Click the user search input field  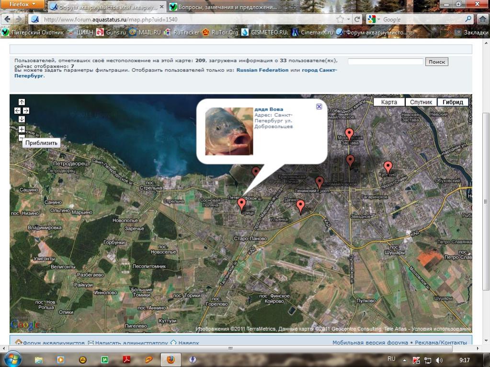click(x=386, y=62)
